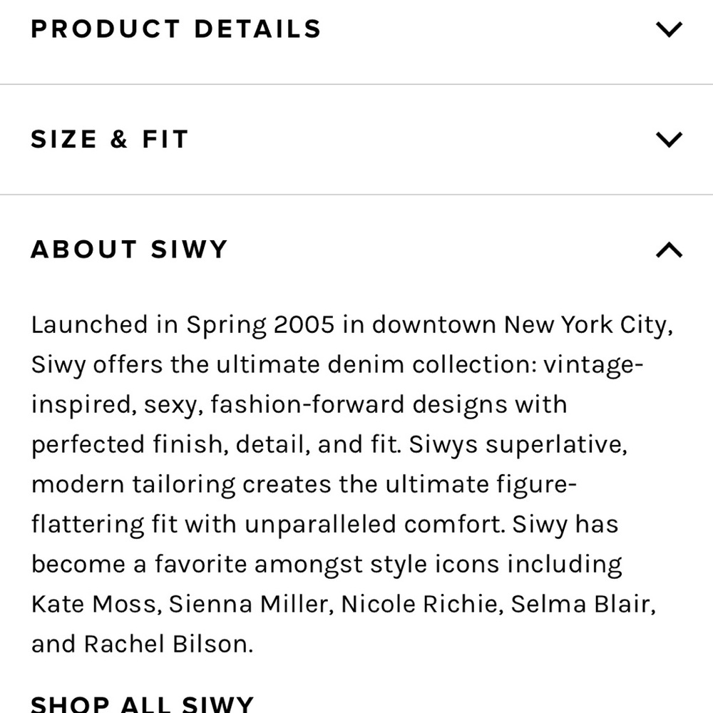
Task: Click the words "Siwys superlative"
Action: 518,445
